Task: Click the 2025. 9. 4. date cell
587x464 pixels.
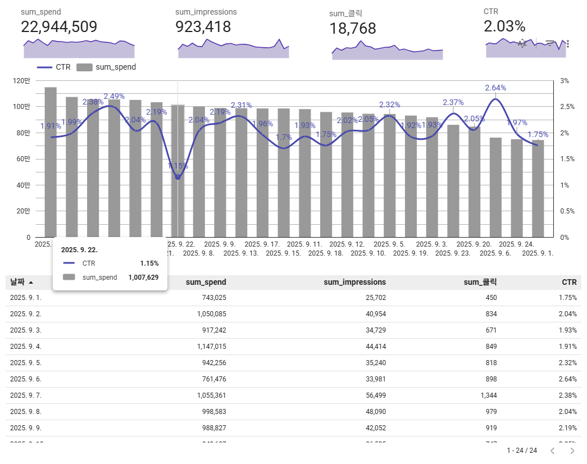Action: click(26, 347)
